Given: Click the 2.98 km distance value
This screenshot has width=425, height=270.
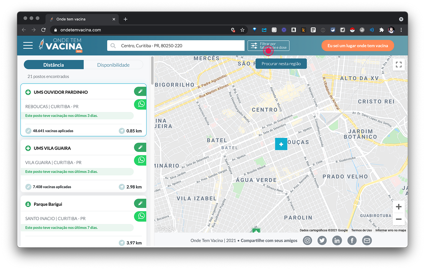Looking at the screenshot, I should click(134, 187).
